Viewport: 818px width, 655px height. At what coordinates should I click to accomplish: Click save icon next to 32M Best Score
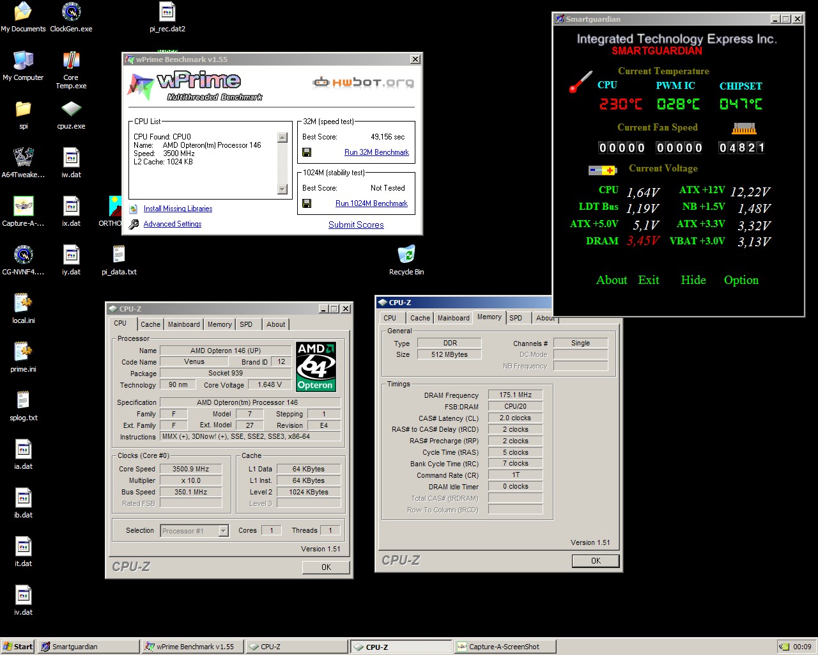coord(307,152)
